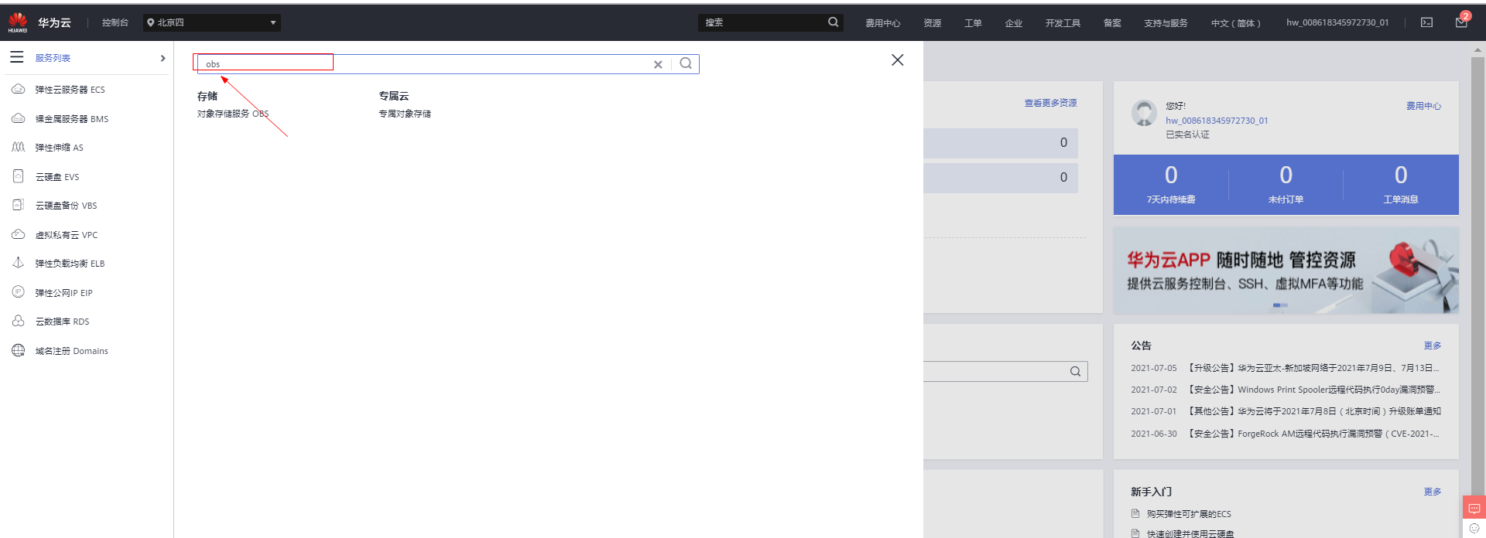Viewport: 1486px width, 538px height.
Task: Click the Domains globe icon
Action: coord(19,350)
